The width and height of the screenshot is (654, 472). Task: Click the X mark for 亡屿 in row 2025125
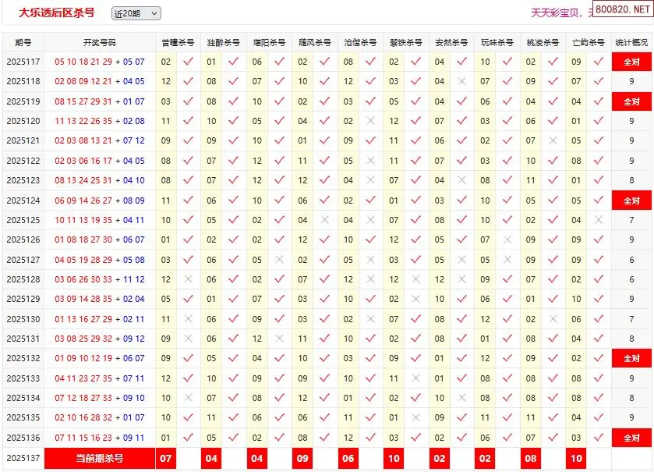click(599, 220)
